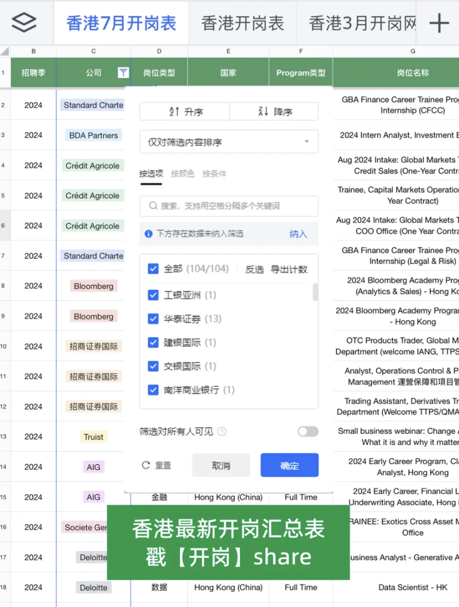Uncheck 交银国际 checkbox
459x607 pixels.
click(x=153, y=366)
